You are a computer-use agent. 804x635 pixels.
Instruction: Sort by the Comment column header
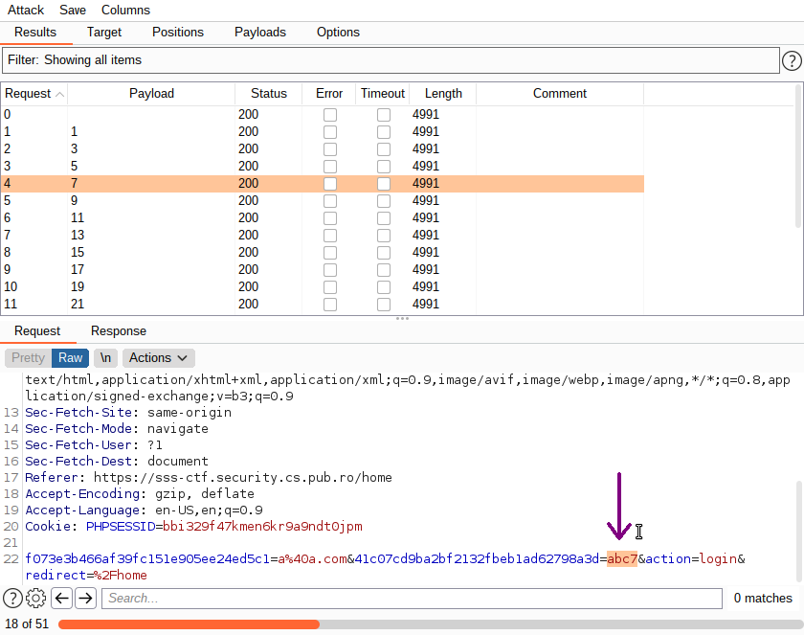[560, 94]
